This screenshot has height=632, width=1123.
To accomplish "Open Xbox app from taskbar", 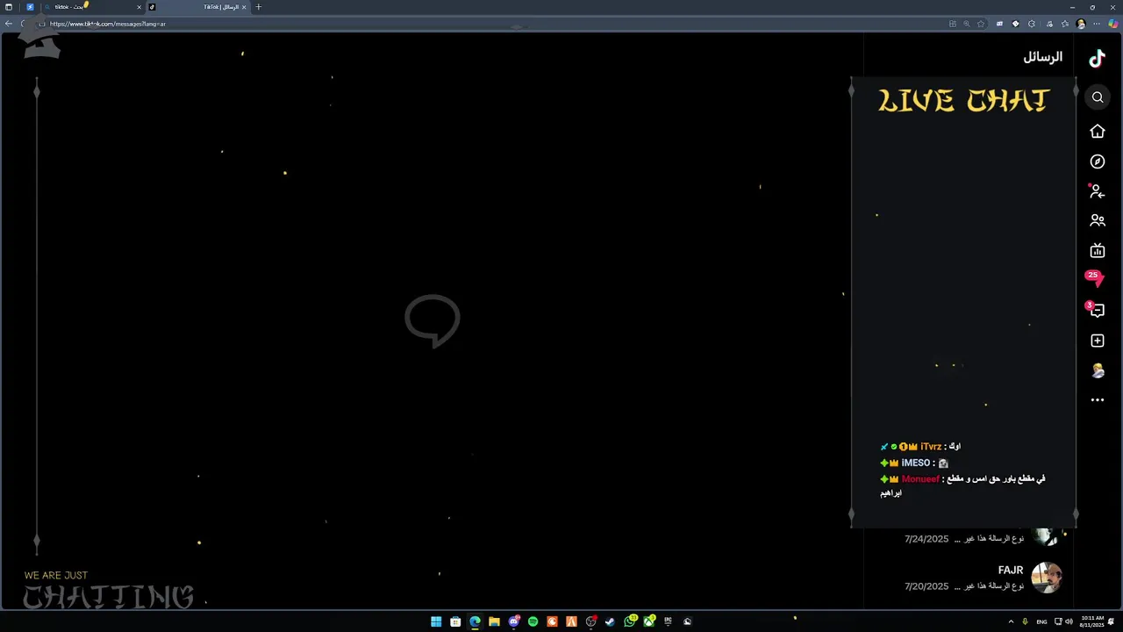I will 649,621.
